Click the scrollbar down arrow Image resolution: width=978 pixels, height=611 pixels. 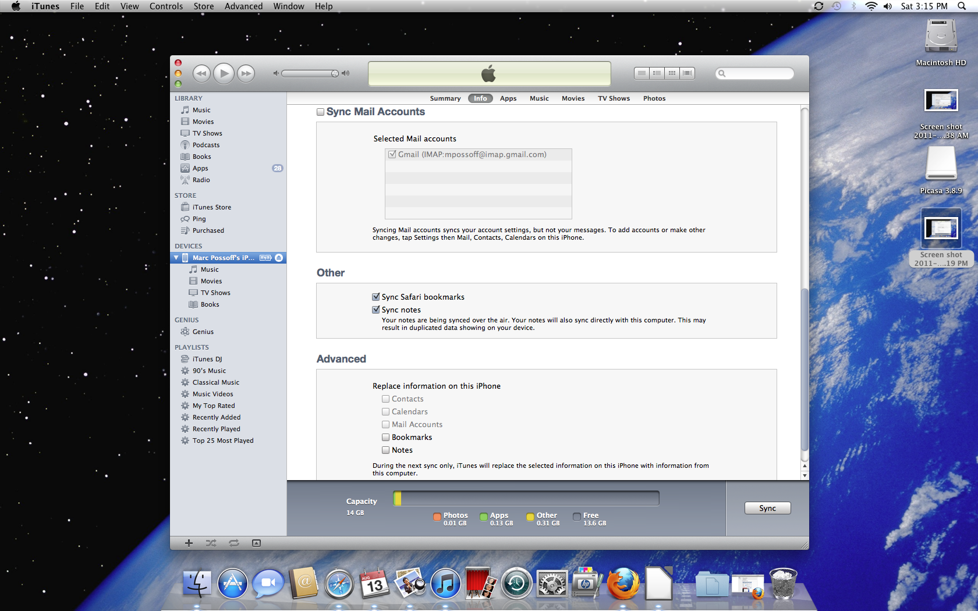coord(805,475)
